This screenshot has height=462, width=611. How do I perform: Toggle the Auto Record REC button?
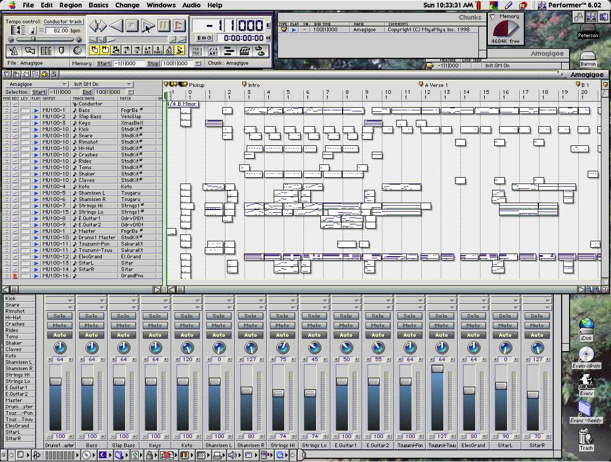coord(147,50)
